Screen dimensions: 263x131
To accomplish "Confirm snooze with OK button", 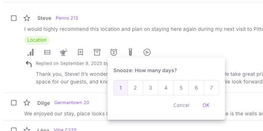I will point(206,105).
